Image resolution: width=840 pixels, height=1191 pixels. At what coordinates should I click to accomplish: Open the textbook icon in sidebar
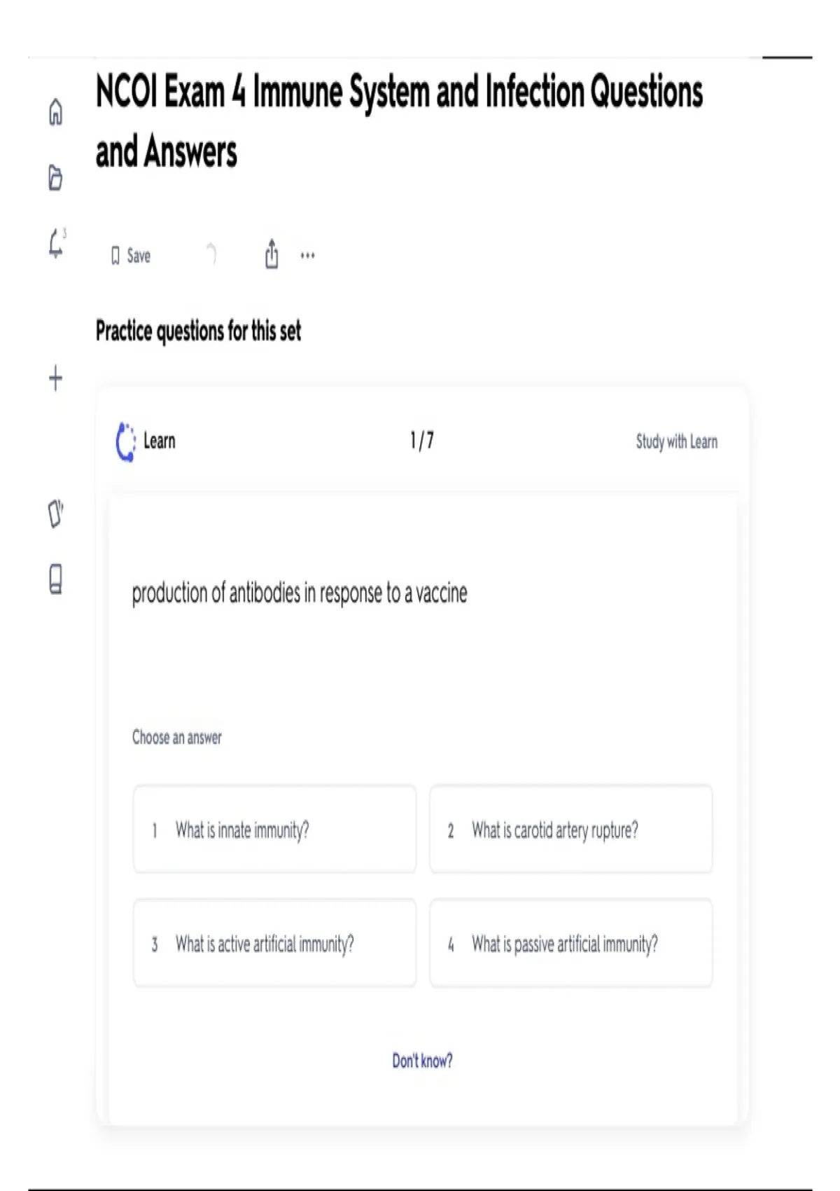[56, 579]
